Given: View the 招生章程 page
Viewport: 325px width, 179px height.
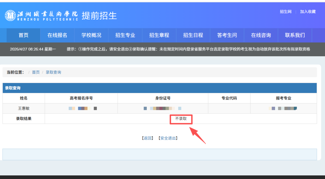Looking at the screenshot, I should 159,35.
